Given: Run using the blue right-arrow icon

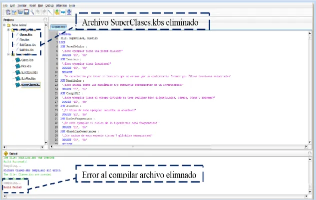Looking at the screenshot, I should point(63,12).
